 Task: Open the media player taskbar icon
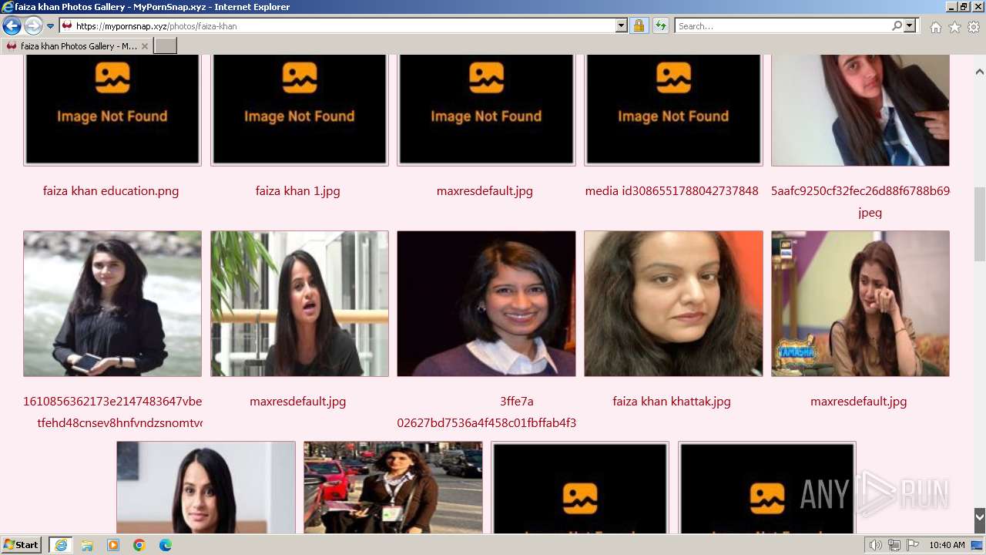tap(113, 545)
